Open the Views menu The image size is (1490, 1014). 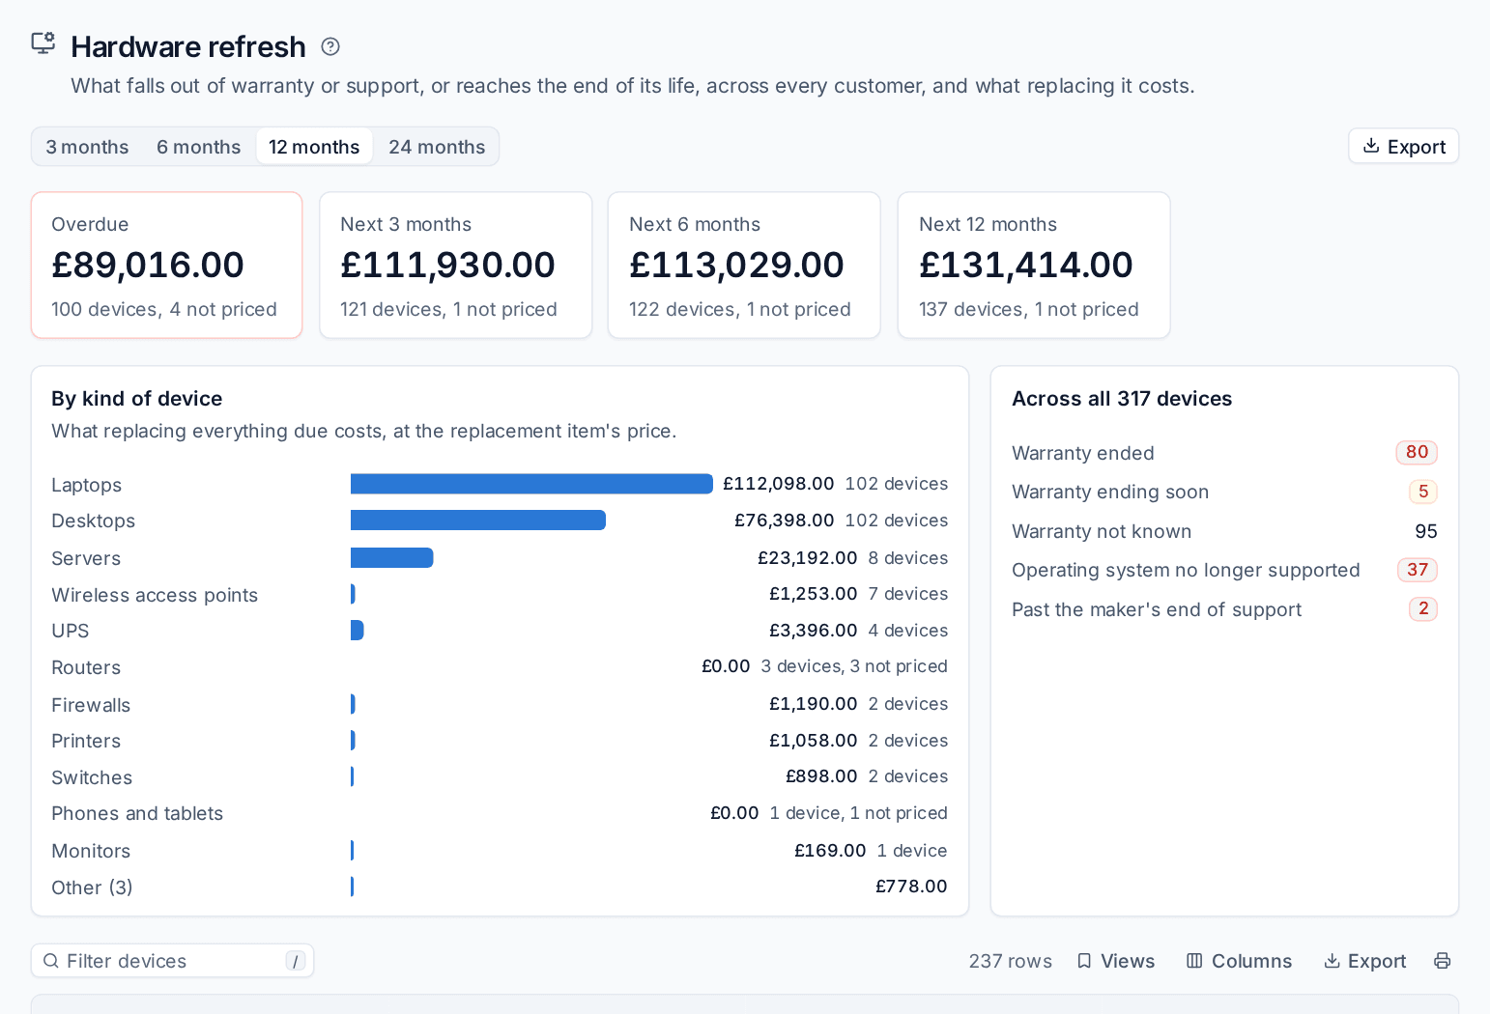coord(1116,961)
